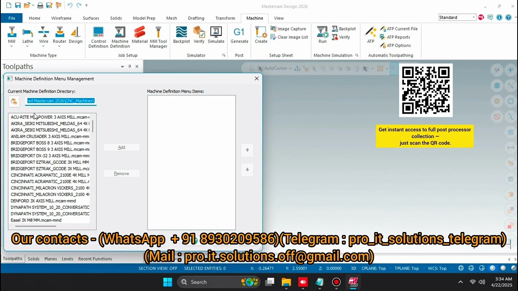Image resolution: width=518 pixels, height=291 pixels.
Task: Create a new file from the quick access toolbar
Action: point(9,5)
